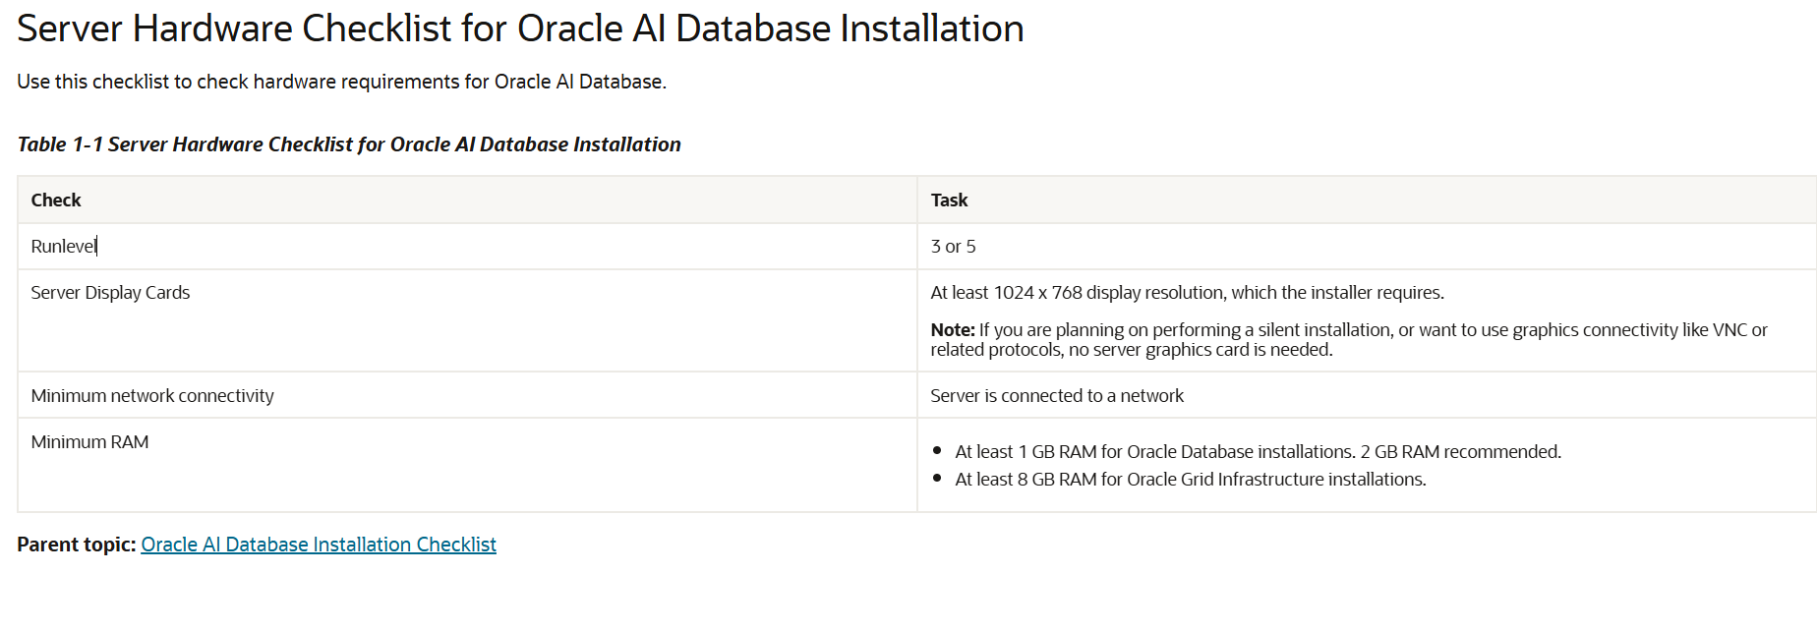This screenshot has width=1817, height=631.
Task: Click the introductory sentence about hardware requirements
Action: pos(341,82)
